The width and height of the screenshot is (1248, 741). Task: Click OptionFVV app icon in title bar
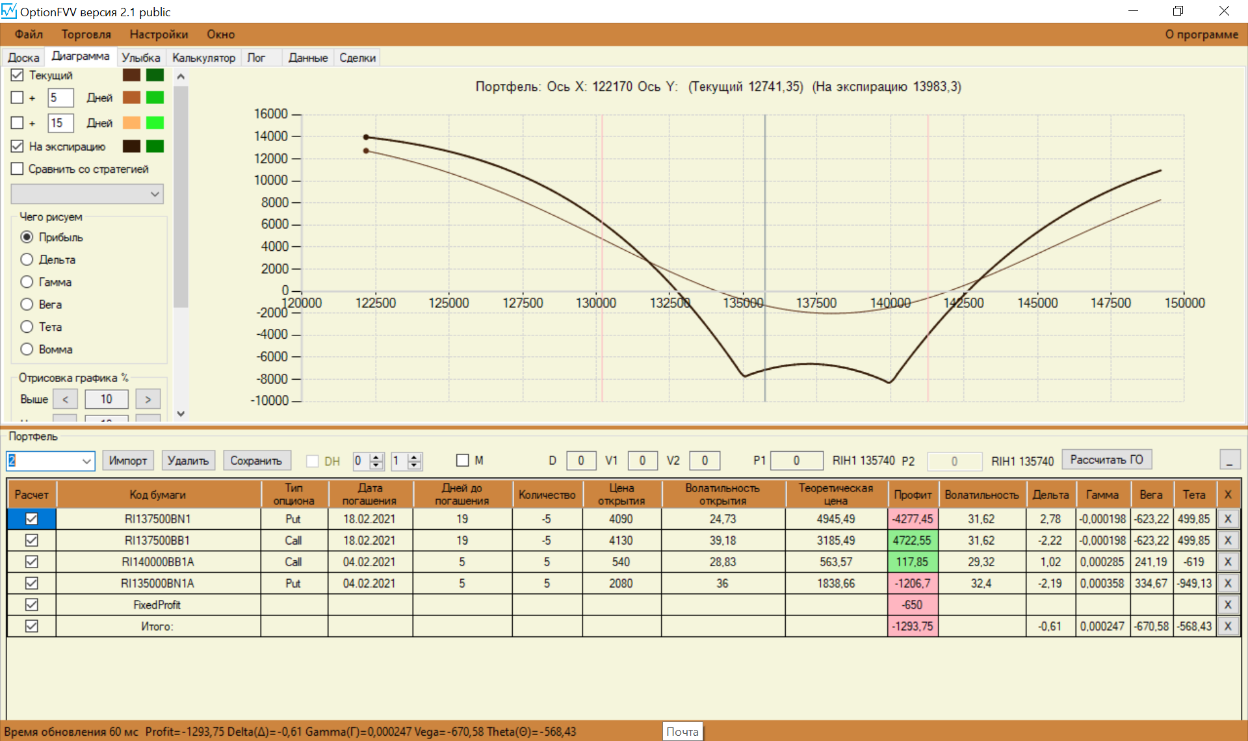pos(9,11)
